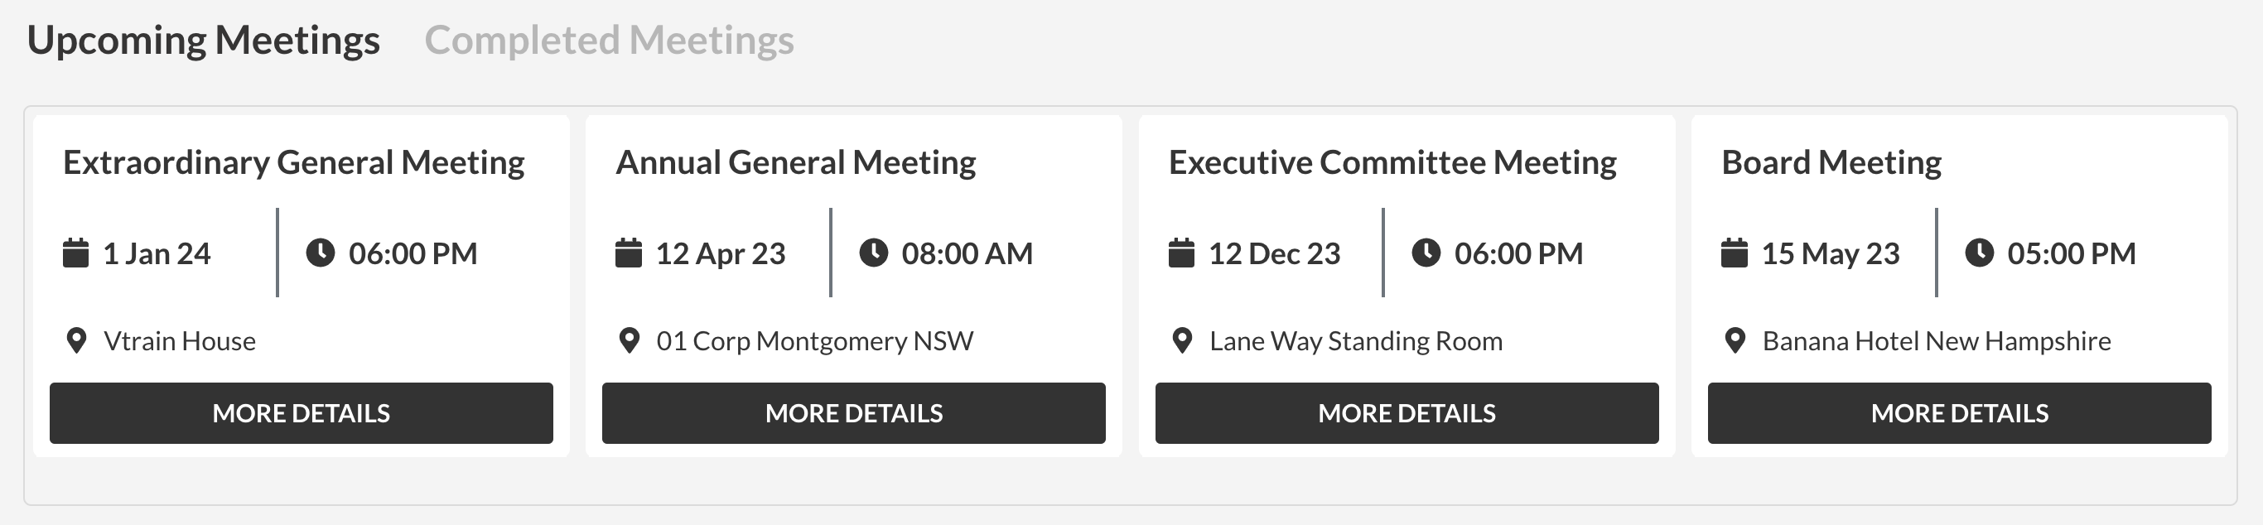
Task: View More Details for Executive Committee Meeting
Action: pos(1407,412)
